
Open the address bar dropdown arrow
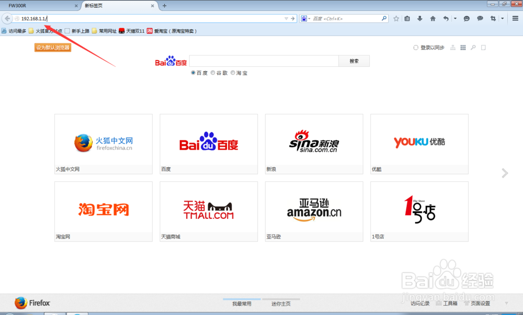tap(286, 18)
